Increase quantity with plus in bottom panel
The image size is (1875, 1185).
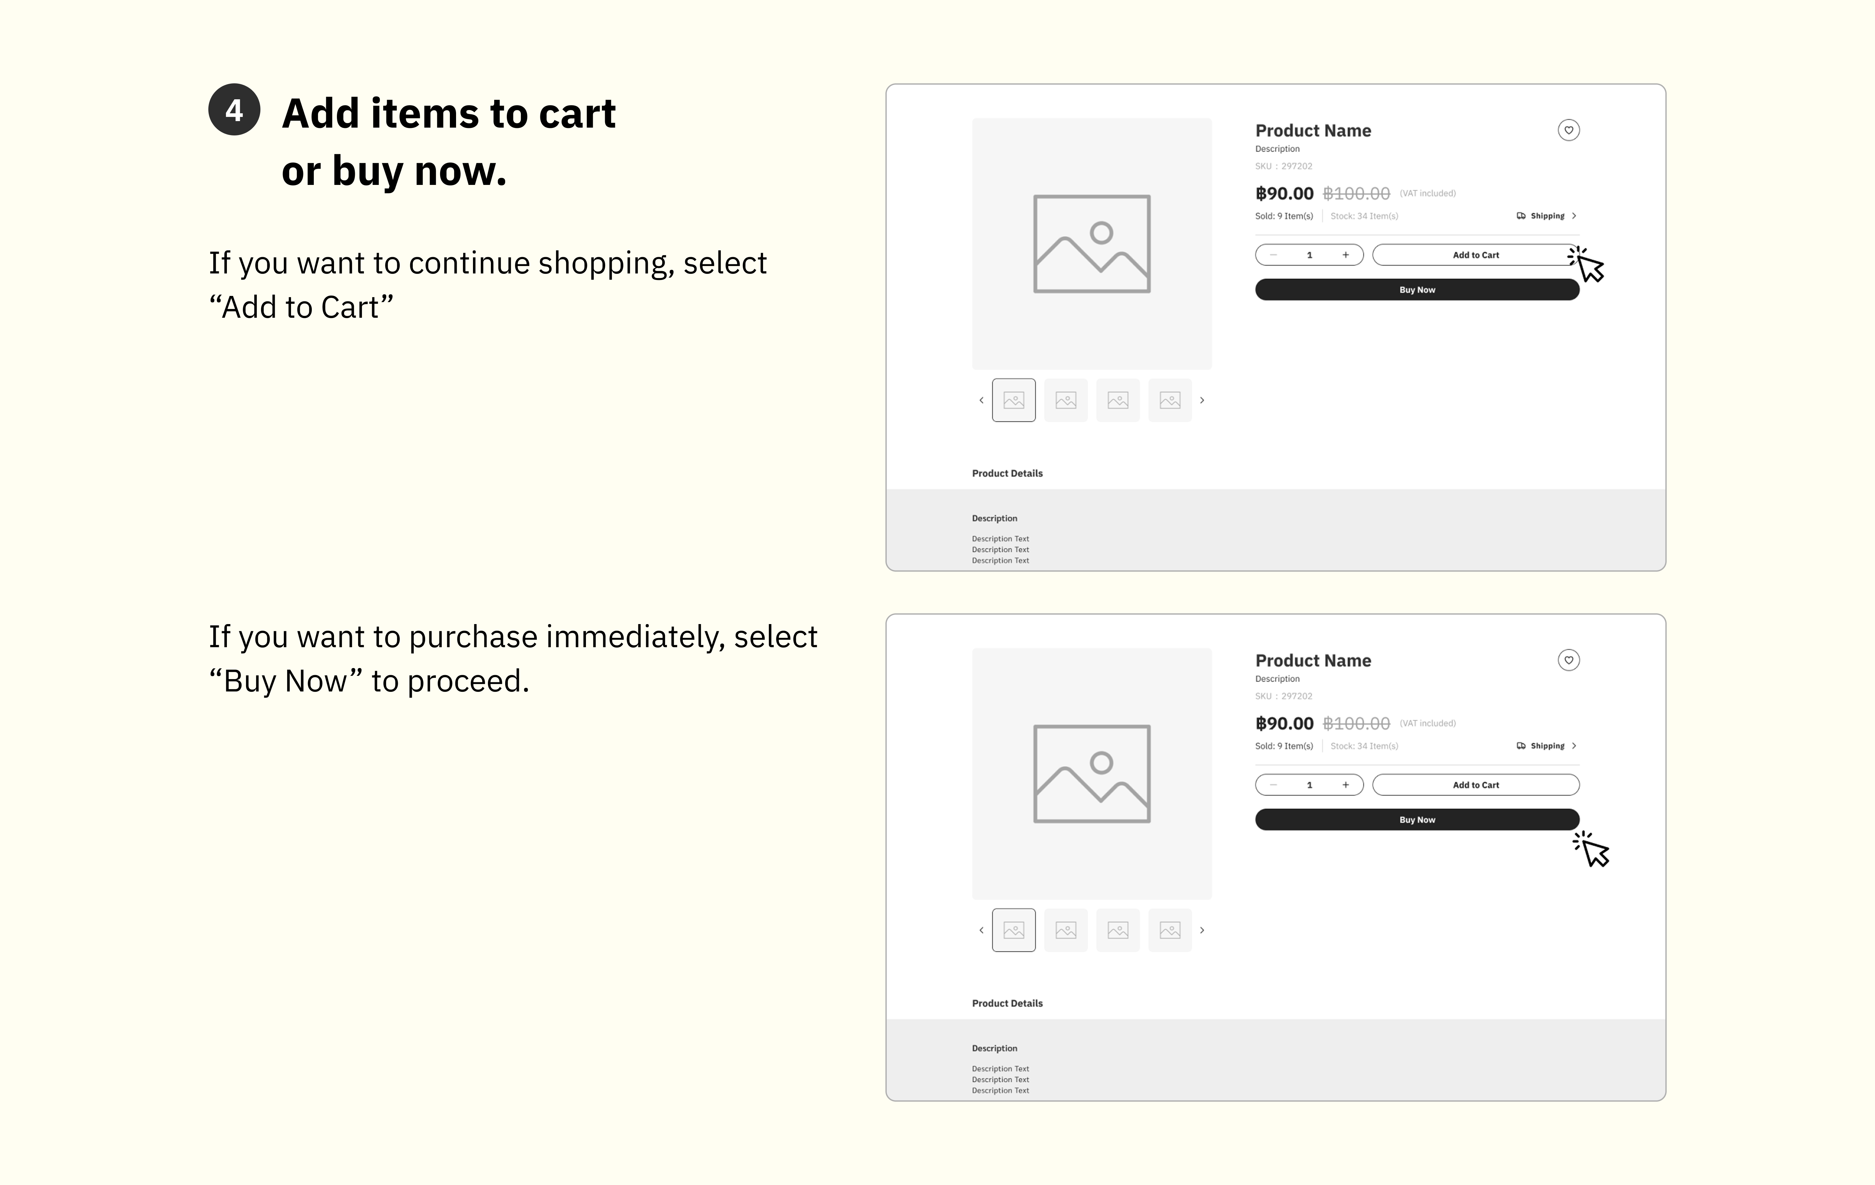(1345, 785)
